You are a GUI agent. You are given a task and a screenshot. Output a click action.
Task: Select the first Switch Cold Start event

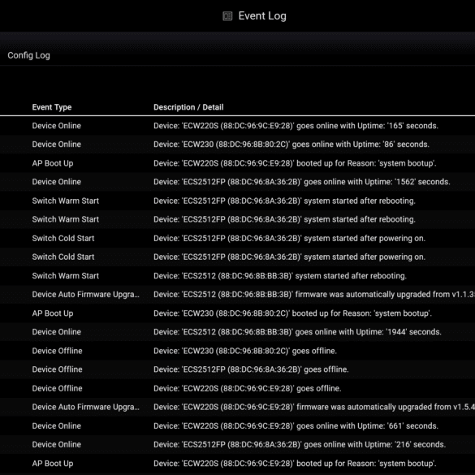237,239
